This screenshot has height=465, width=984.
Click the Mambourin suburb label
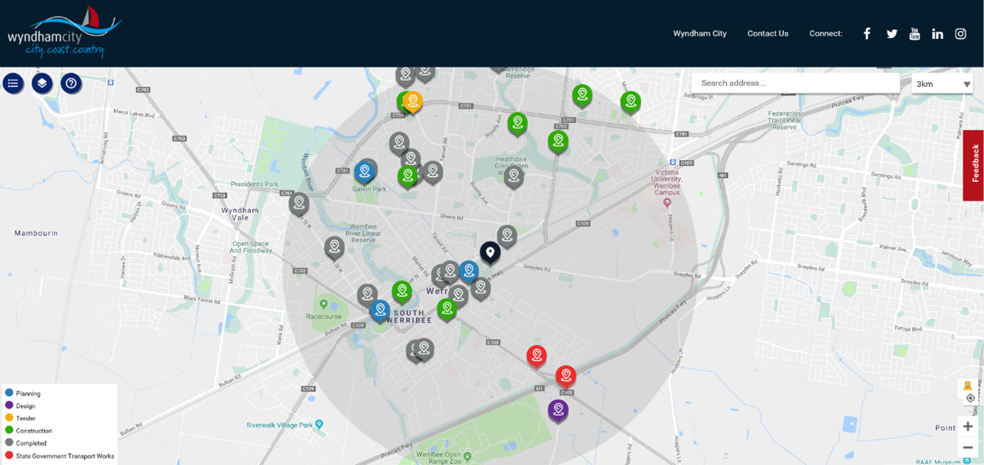click(x=36, y=233)
